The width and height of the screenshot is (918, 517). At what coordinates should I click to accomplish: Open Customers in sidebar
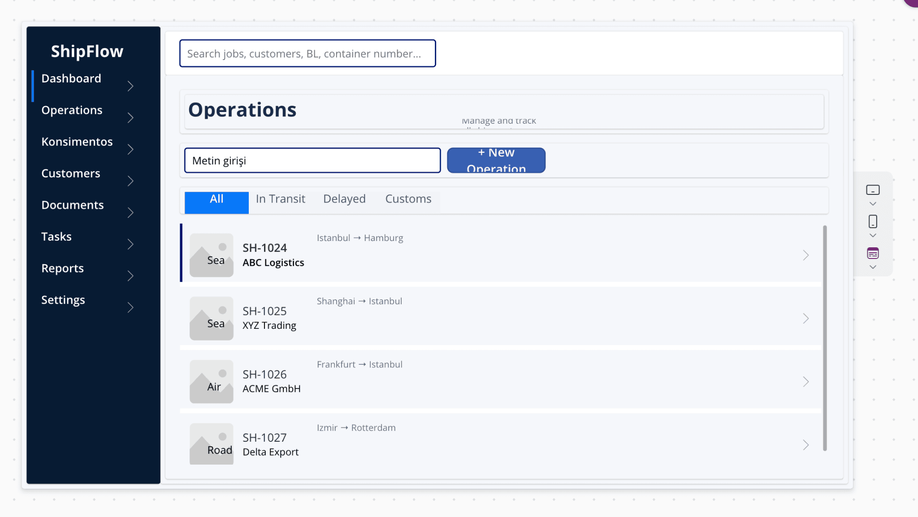[x=71, y=173]
